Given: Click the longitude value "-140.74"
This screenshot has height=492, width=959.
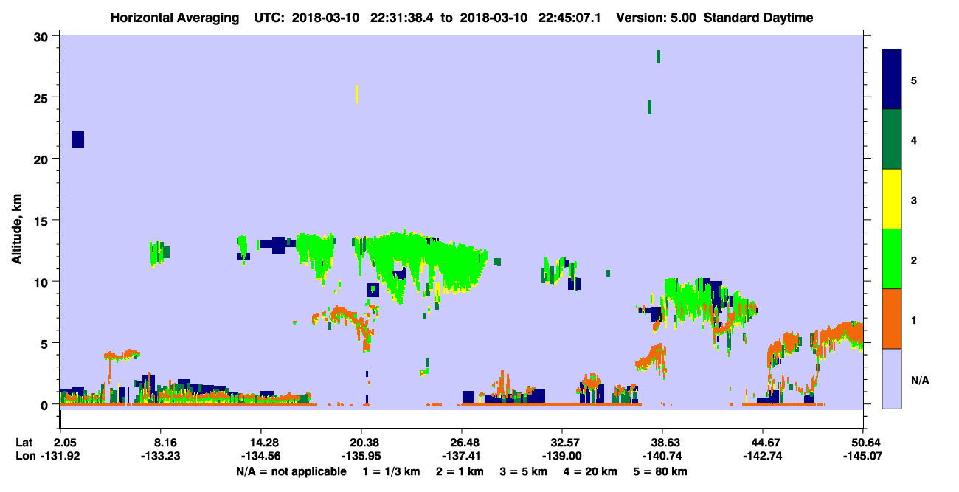Looking at the screenshot, I should click(x=662, y=456).
